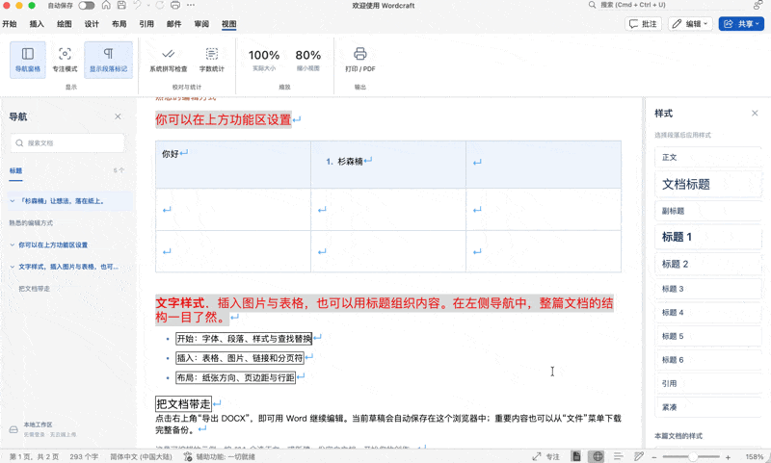Apply the 标题 6 style
Screen dimensions: 771x463
[708, 360]
